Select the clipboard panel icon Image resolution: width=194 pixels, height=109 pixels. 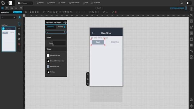pyautogui.click(x=21, y=8)
